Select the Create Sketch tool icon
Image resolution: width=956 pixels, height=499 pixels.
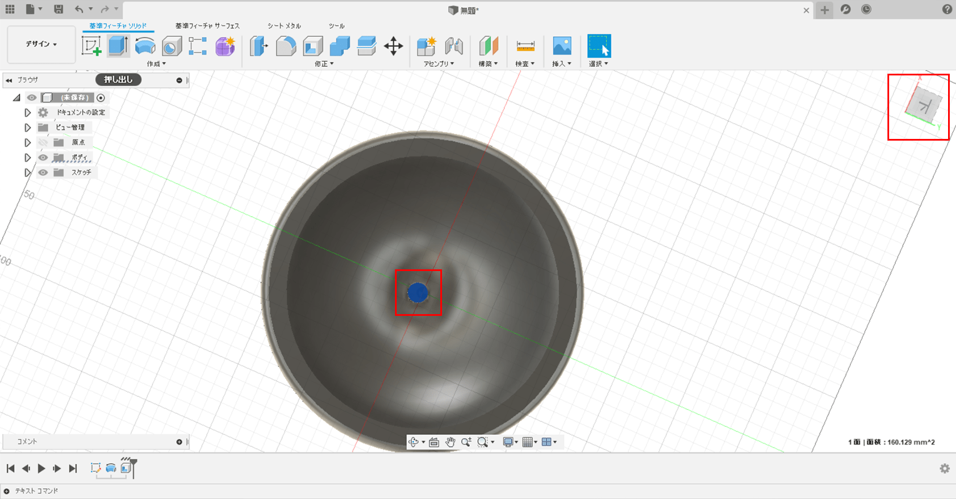click(x=91, y=46)
